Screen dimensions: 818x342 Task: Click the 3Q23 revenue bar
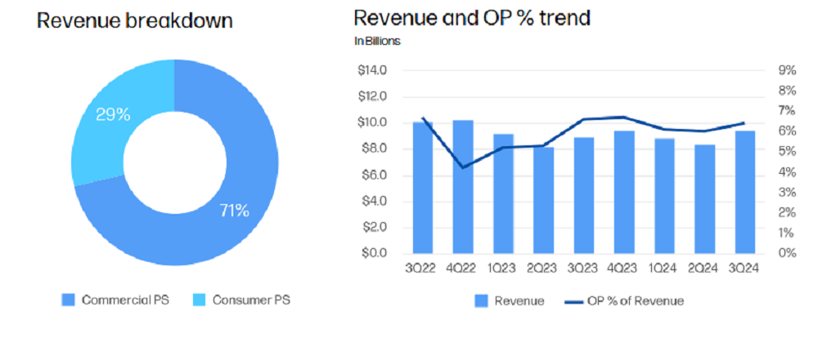584,196
